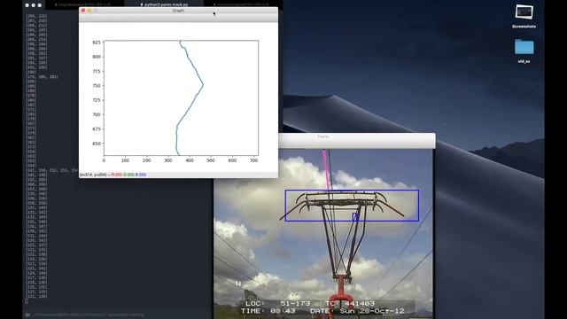This screenshot has width=567, height=319.
Task: Minimize the Graph window with its yellow button
Action: [89, 11]
